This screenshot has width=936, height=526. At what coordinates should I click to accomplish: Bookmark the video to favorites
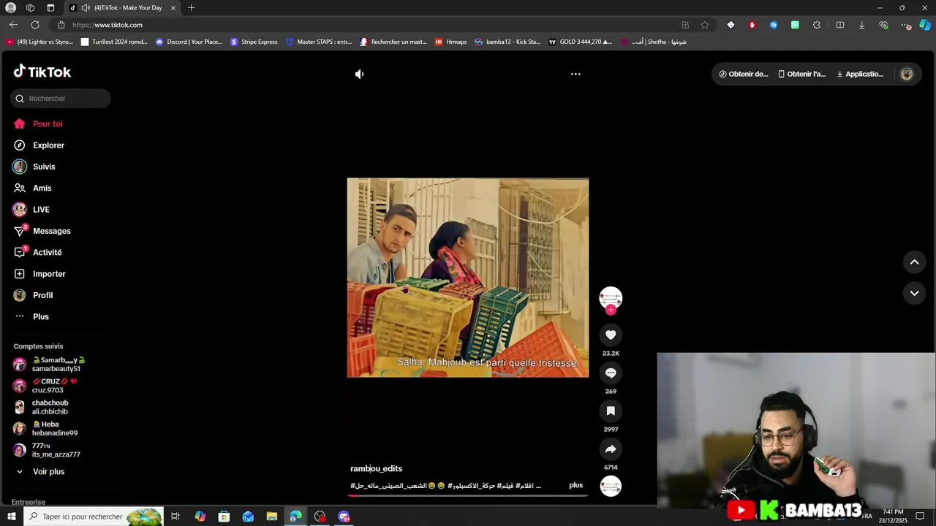(611, 411)
